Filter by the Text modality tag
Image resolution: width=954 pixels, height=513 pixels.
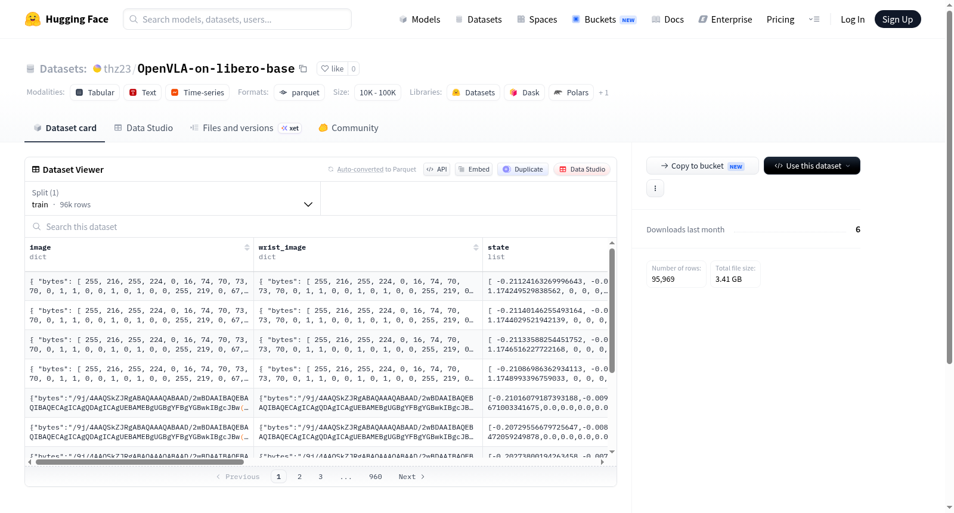(x=143, y=92)
